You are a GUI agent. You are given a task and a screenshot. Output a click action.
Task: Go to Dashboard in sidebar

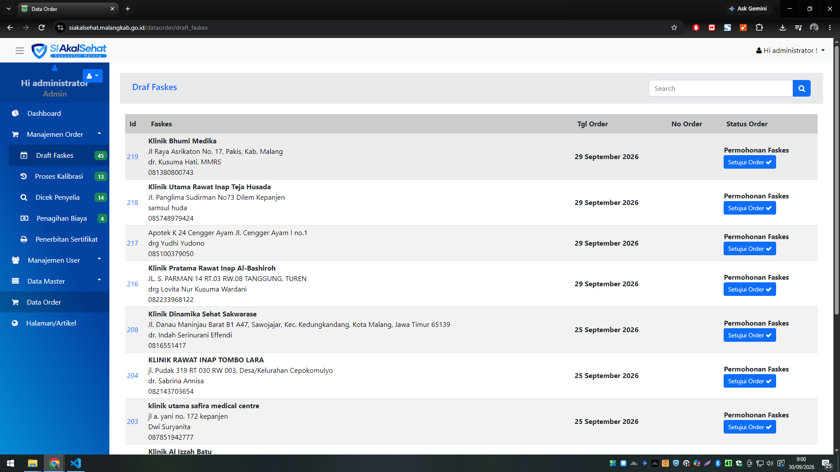tap(55, 113)
